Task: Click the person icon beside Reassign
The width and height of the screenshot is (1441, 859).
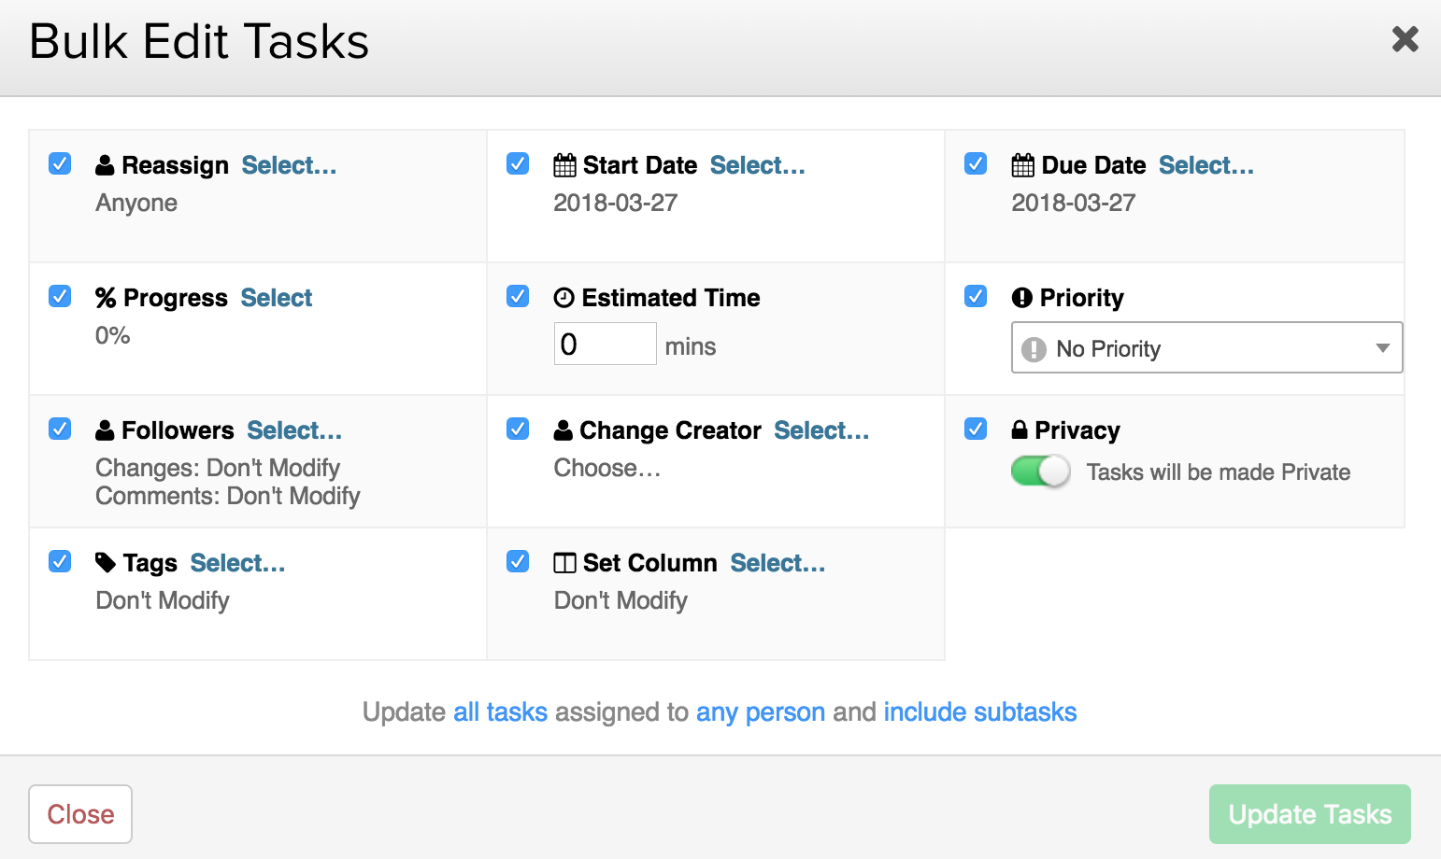Action: pyautogui.click(x=105, y=165)
